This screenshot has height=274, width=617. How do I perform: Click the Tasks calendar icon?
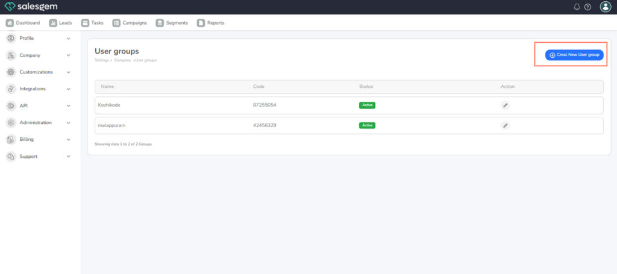click(x=85, y=23)
